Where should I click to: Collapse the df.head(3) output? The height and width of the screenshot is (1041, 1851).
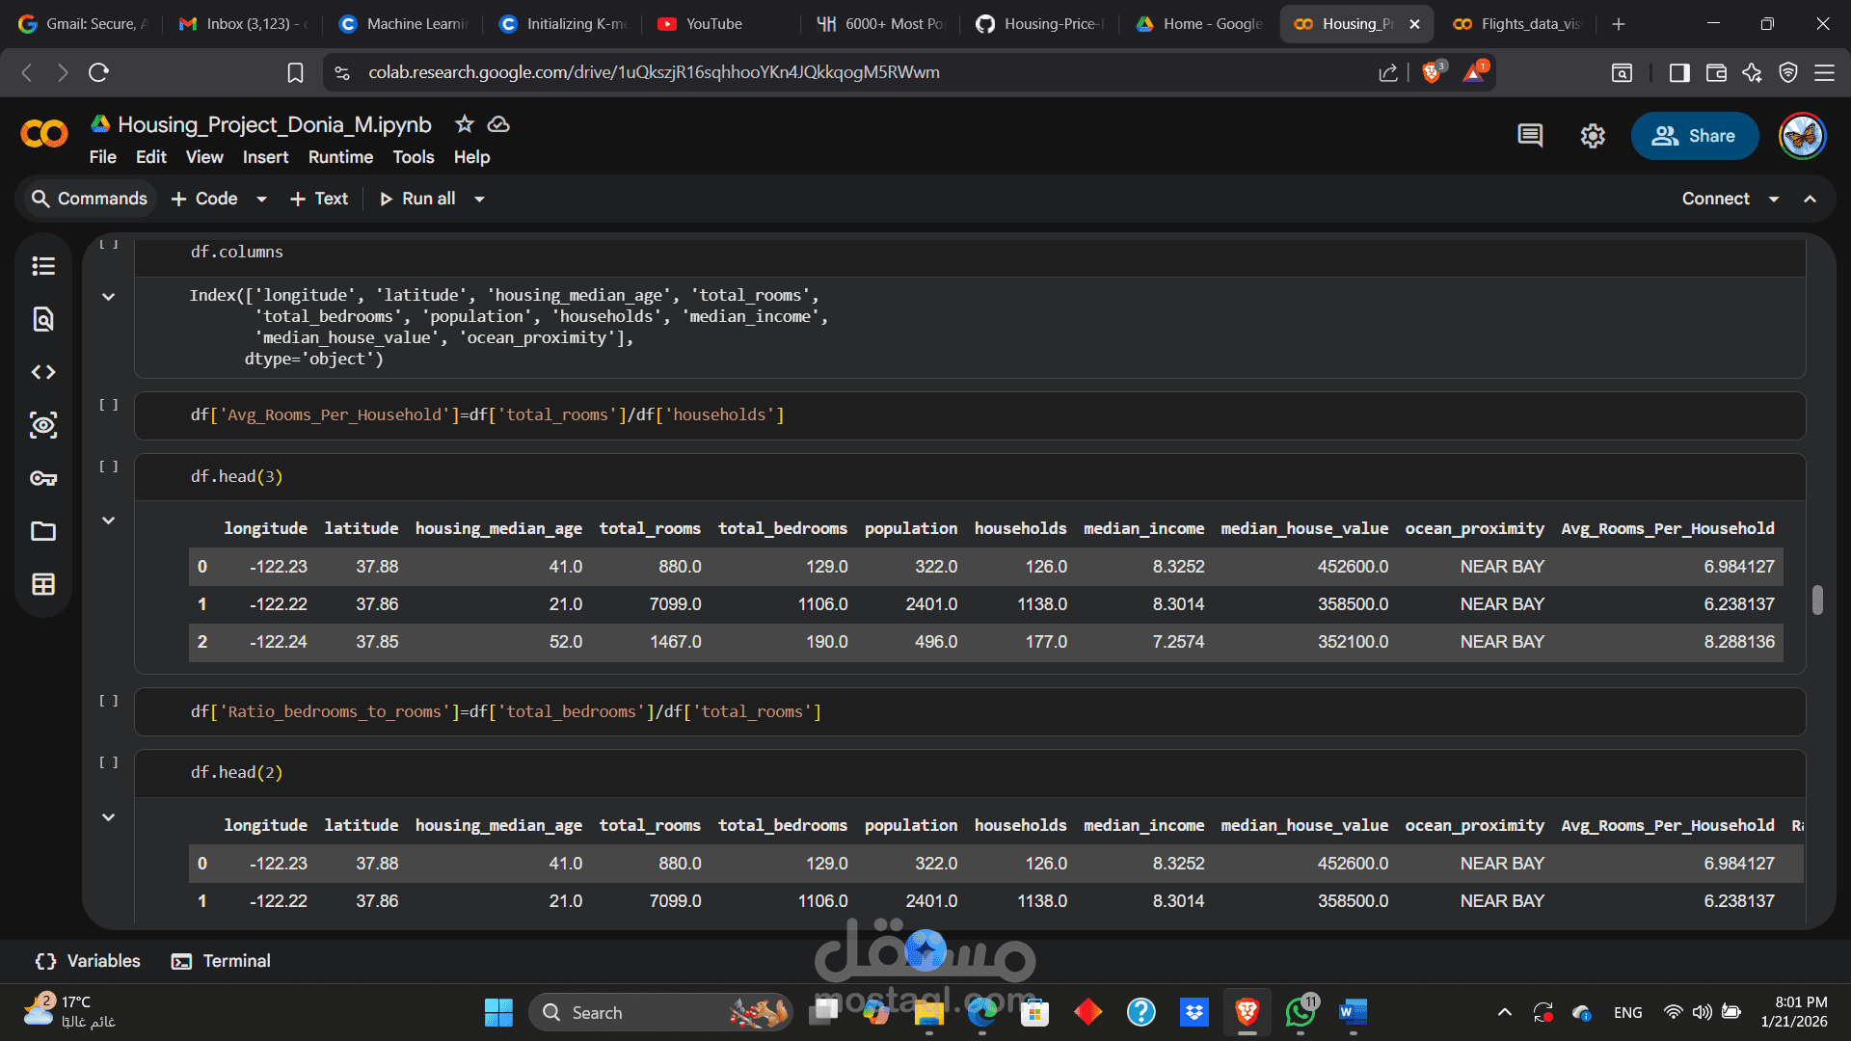[x=109, y=520]
